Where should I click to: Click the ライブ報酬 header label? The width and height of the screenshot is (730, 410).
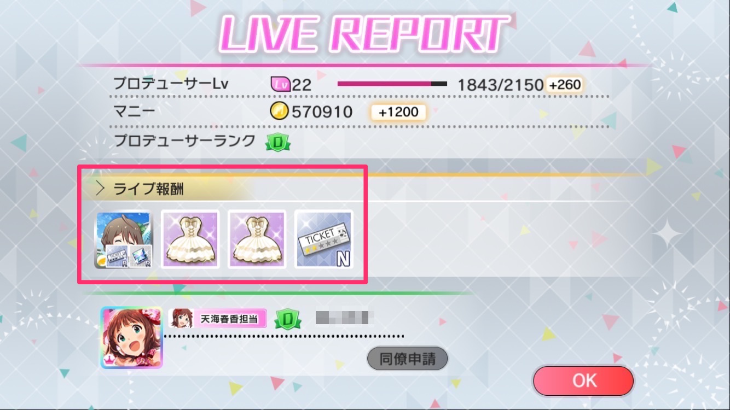pos(148,189)
